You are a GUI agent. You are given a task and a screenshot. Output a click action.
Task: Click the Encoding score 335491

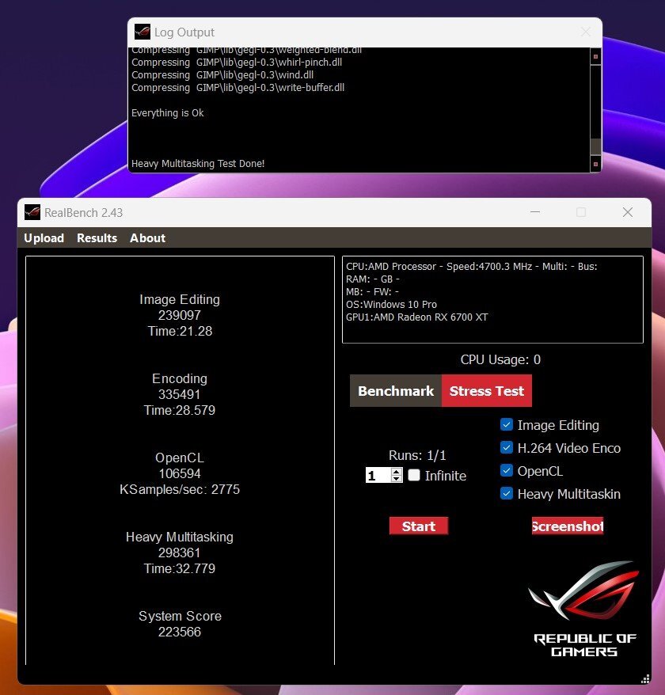tap(180, 394)
